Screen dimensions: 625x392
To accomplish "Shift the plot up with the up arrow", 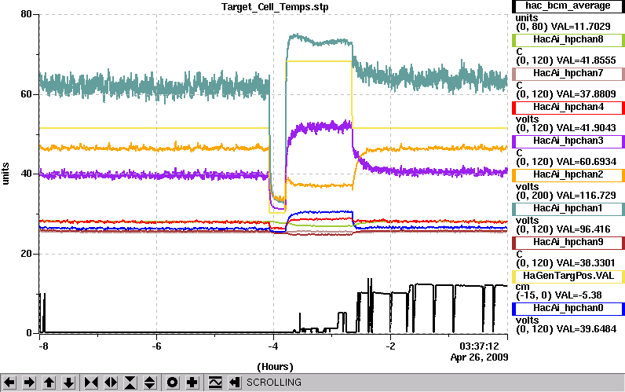I will (x=49, y=383).
